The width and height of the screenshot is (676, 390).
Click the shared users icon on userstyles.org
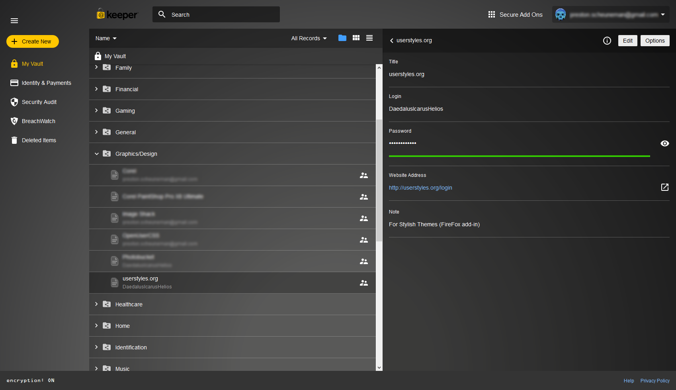[x=363, y=283]
